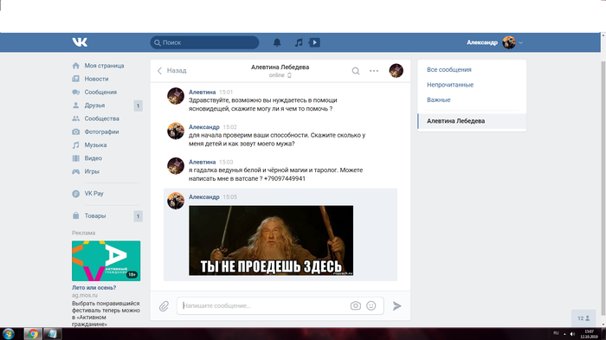Image resolution: width=606 pixels, height=340 pixels.
Task: Click the taskbar volume speaker icon
Action: point(572,334)
